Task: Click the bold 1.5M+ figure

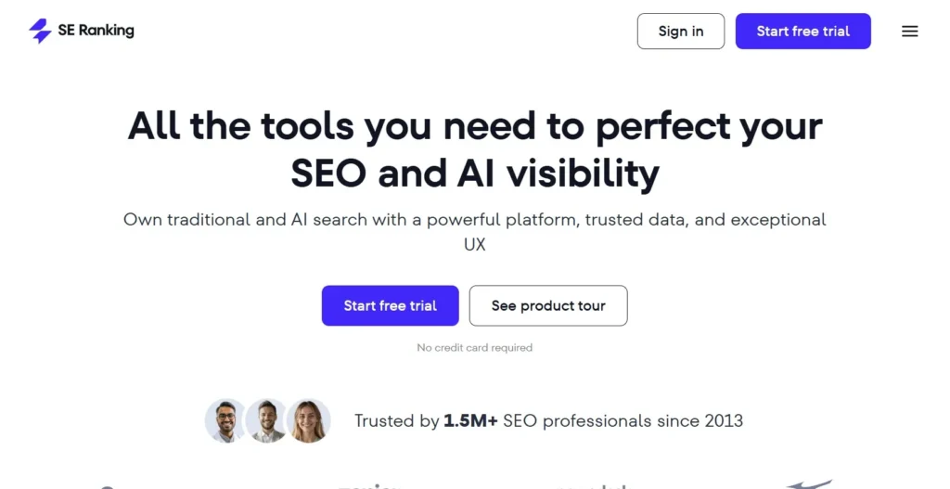Action: coord(471,420)
